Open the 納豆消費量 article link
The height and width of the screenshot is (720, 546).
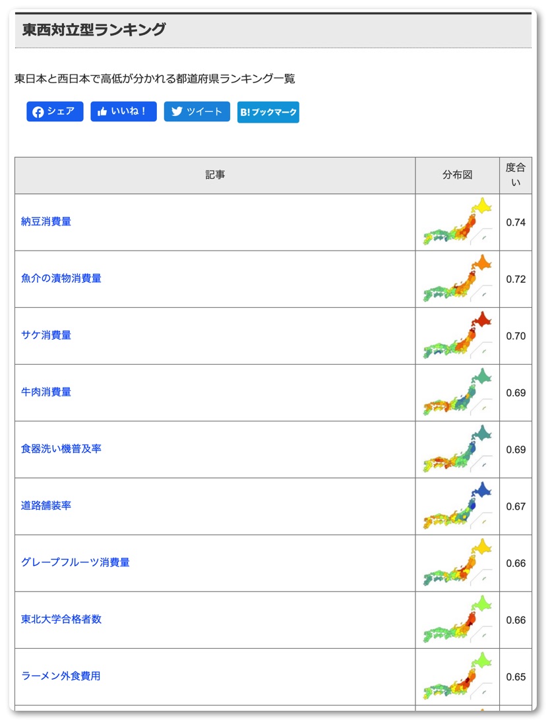point(46,222)
